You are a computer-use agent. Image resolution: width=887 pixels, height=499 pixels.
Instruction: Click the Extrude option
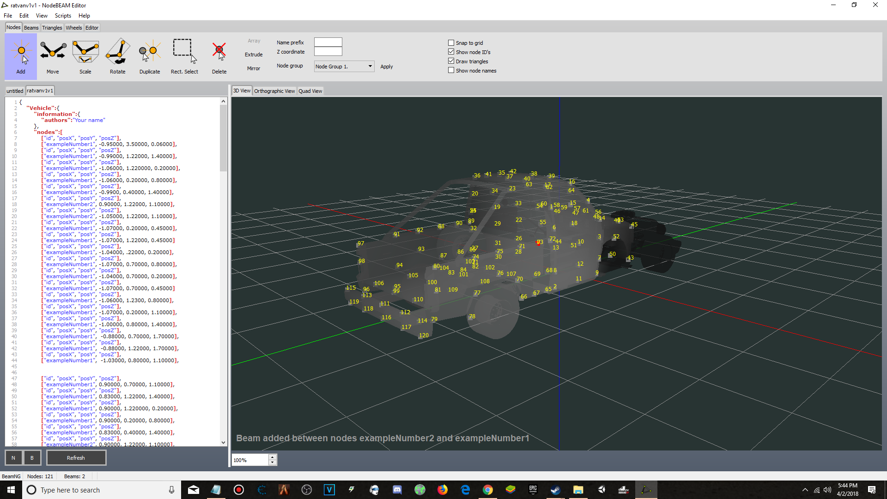pos(254,55)
